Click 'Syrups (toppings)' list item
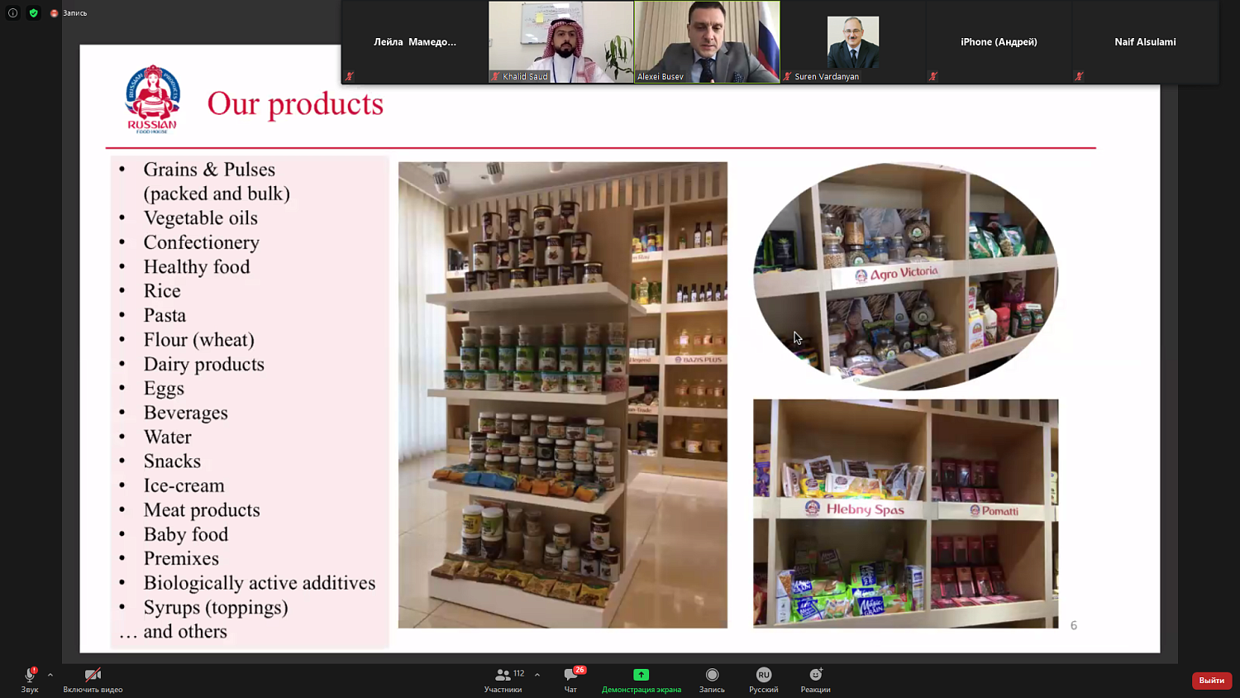 pos(216,608)
